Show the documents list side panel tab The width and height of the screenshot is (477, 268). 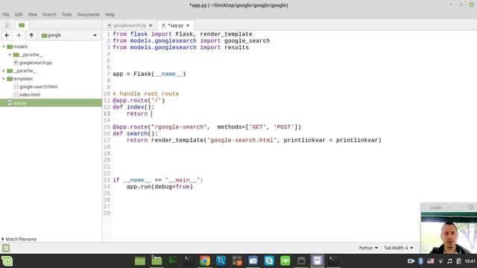7,25
